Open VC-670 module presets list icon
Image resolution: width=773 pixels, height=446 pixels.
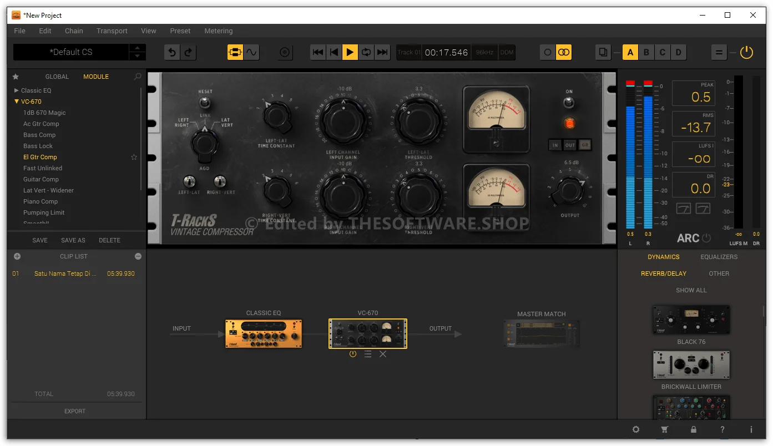click(368, 354)
